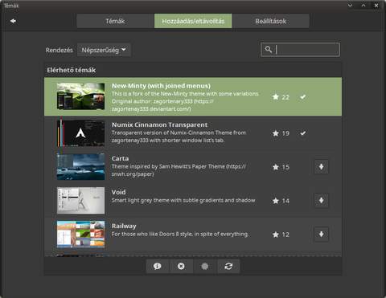Click the star icon beside Carta's 15
The width and height of the screenshot is (386, 298).
click(276, 167)
